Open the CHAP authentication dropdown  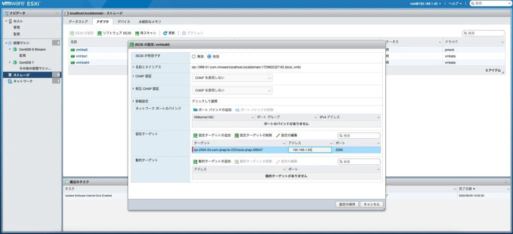232,78
